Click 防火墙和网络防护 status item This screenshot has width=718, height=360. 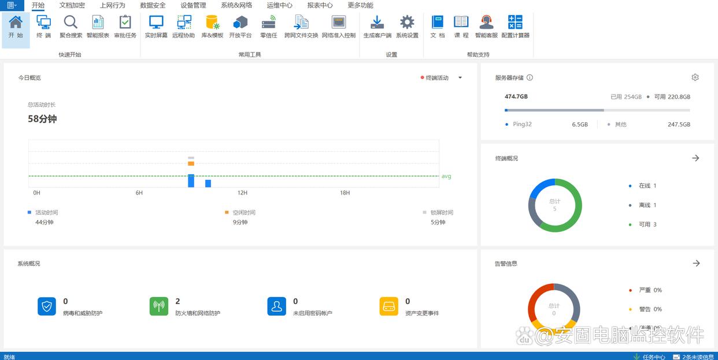pos(159,306)
